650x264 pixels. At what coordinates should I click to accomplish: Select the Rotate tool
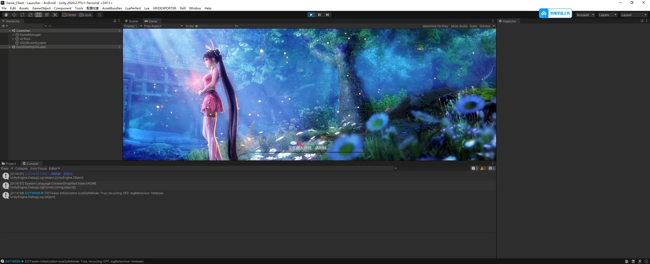pos(22,15)
